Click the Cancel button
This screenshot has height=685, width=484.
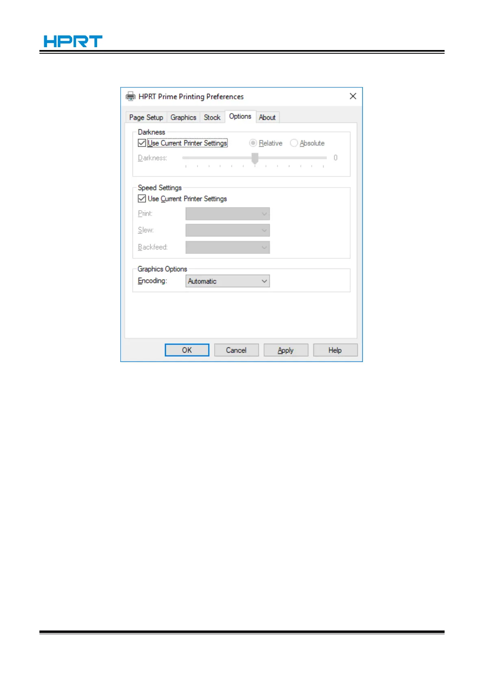(x=236, y=350)
